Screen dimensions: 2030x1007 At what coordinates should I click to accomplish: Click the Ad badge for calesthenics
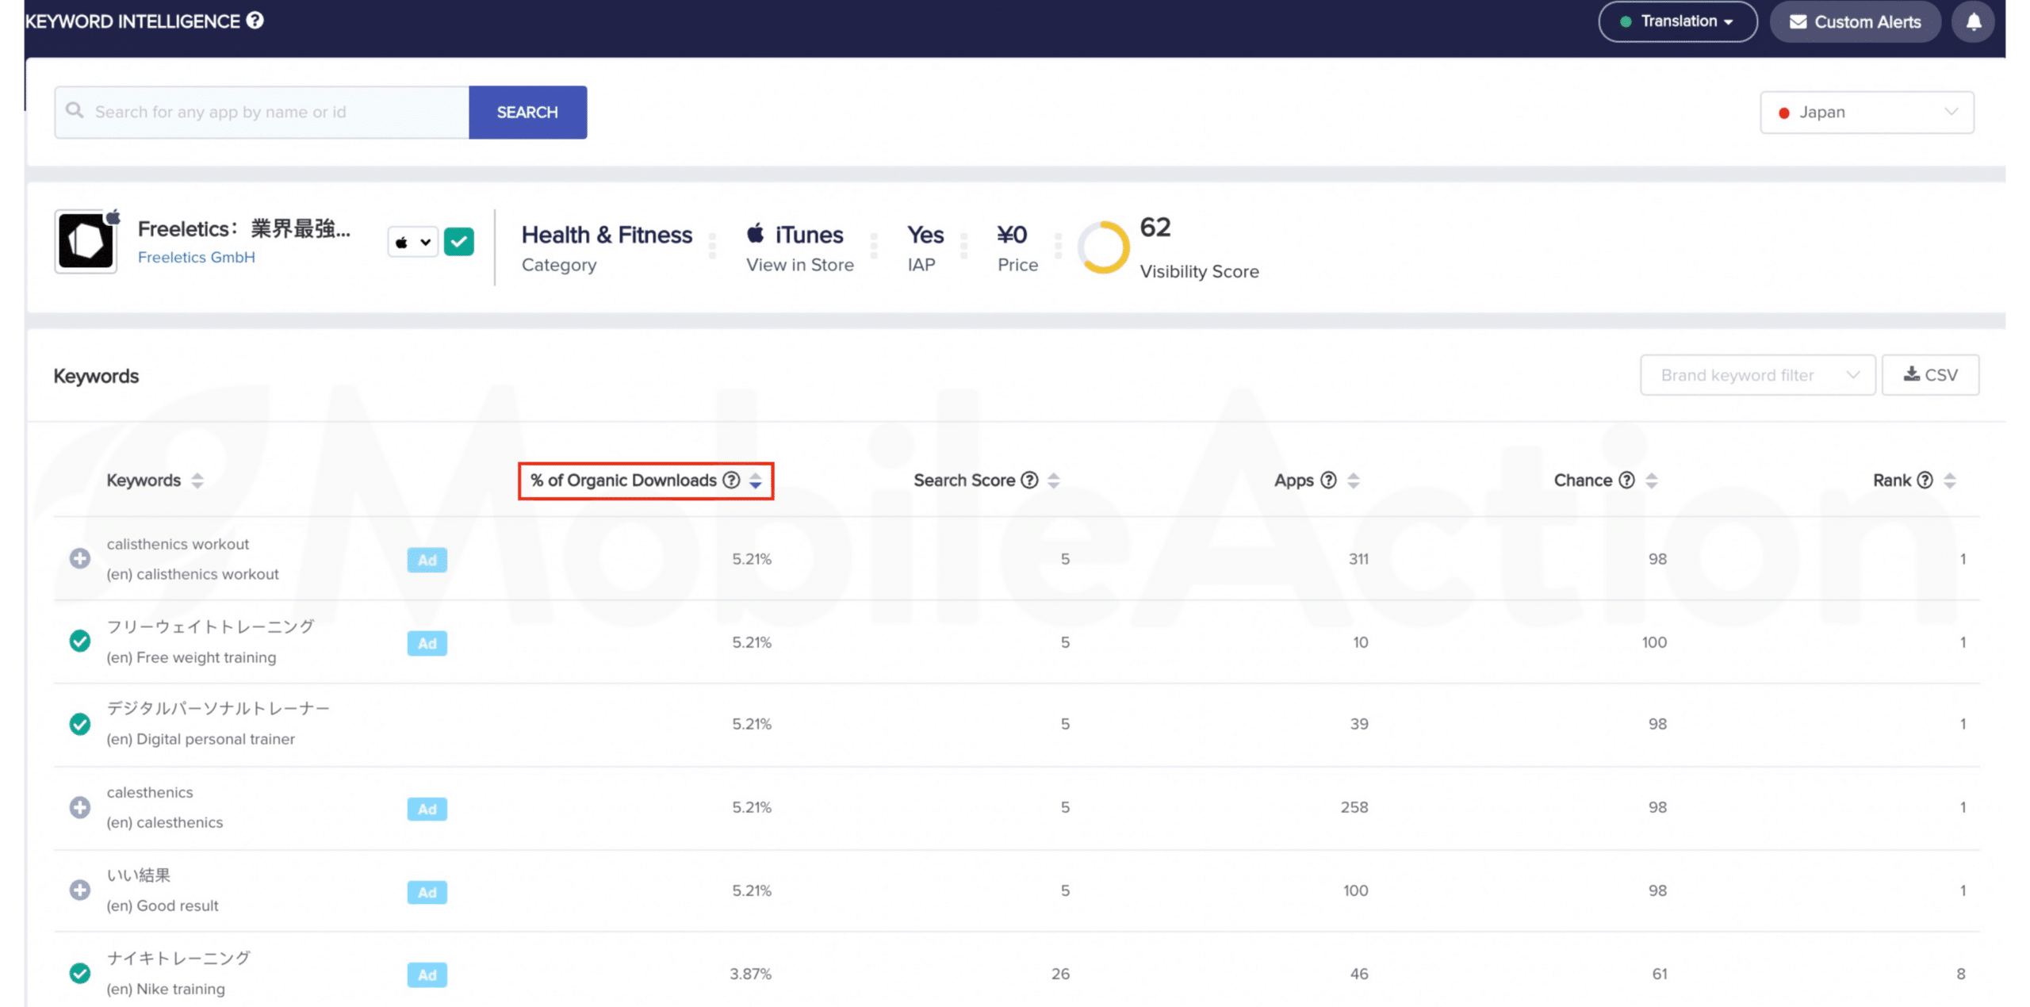[427, 809]
